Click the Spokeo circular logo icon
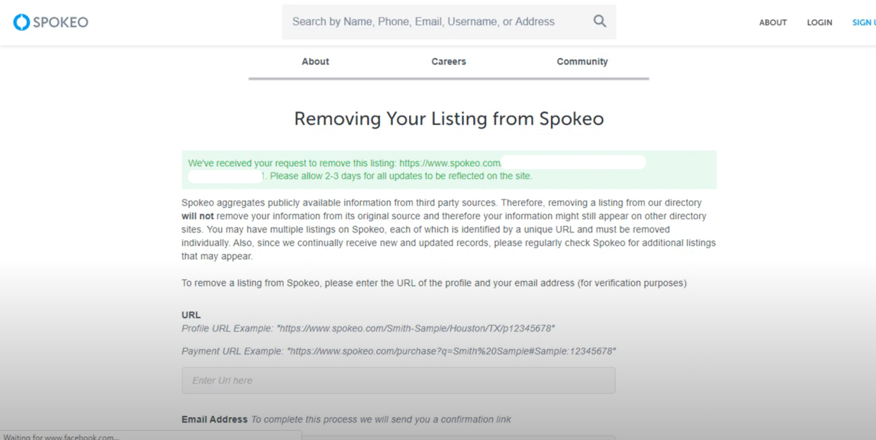The height and width of the screenshot is (440, 876). tap(21, 22)
